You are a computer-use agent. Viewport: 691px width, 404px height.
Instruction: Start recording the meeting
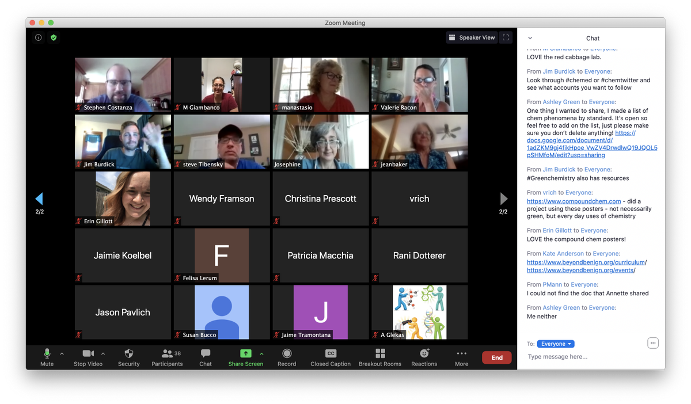[287, 357]
